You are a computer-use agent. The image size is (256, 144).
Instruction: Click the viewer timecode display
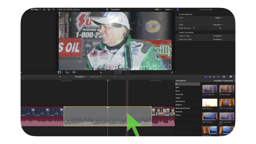click(112, 72)
